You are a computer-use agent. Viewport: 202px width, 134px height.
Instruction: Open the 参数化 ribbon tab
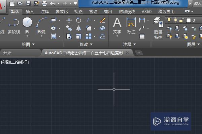click(x=62, y=12)
